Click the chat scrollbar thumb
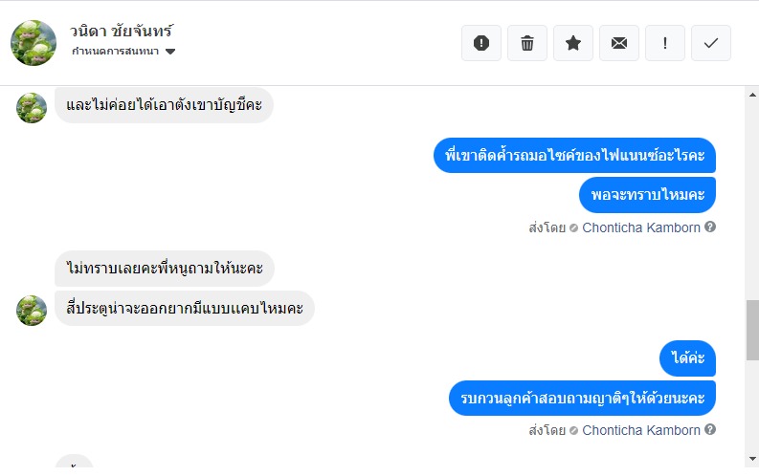The width and height of the screenshot is (759, 476). pyautogui.click(x=751, y=330)
